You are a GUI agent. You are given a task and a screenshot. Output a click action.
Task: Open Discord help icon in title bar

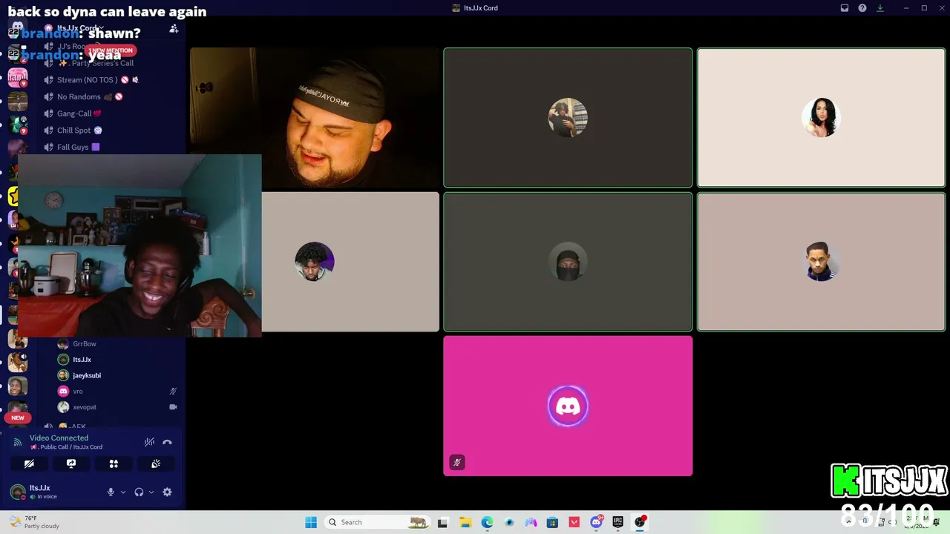pyautogui.click(x=862, y=8)
